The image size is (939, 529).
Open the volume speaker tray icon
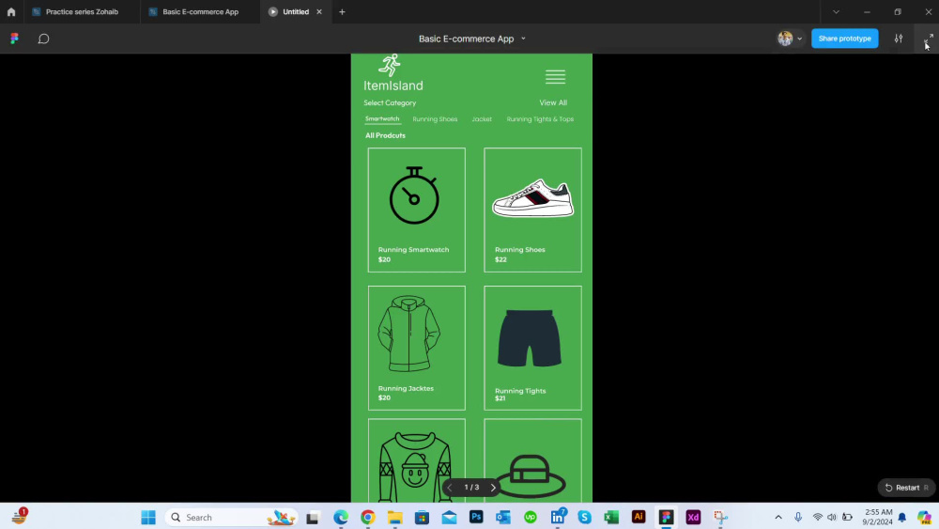[832, 517]
